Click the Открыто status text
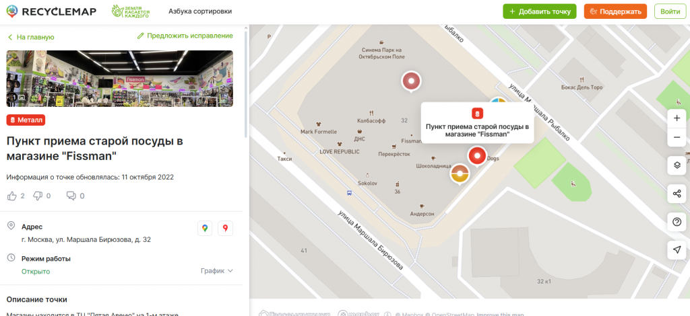Viewport: 690px width, 316px height. pos(36,271)
